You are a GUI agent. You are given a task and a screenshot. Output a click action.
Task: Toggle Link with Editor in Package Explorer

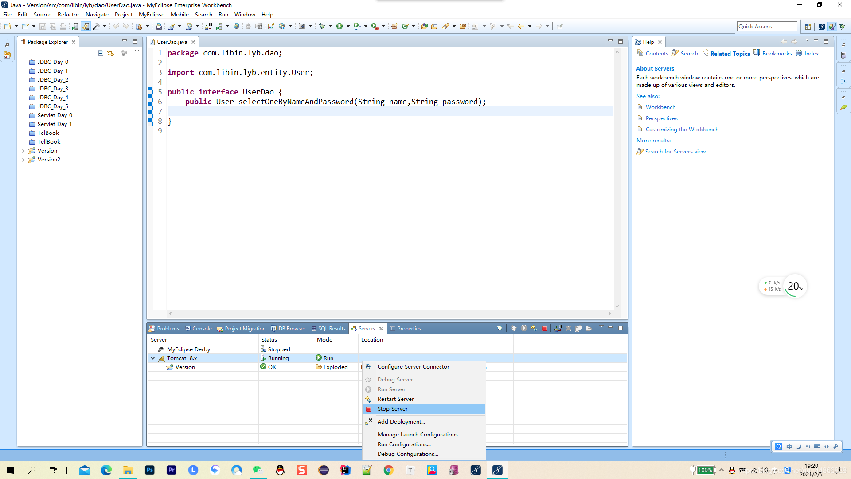click(x=110, y=53)
